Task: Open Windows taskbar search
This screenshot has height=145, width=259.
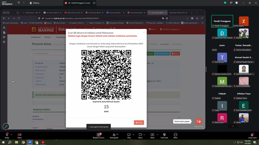Action: coord(10,142)
